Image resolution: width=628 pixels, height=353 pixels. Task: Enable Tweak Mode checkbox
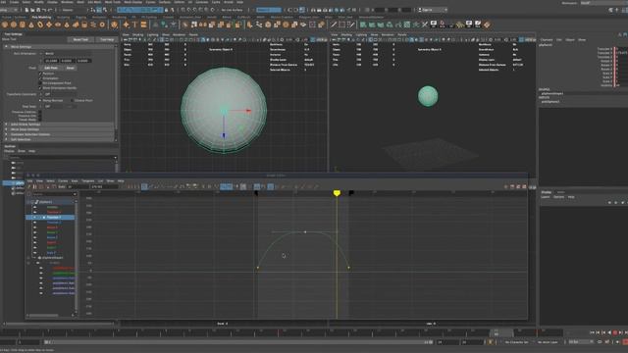(40, 120)
